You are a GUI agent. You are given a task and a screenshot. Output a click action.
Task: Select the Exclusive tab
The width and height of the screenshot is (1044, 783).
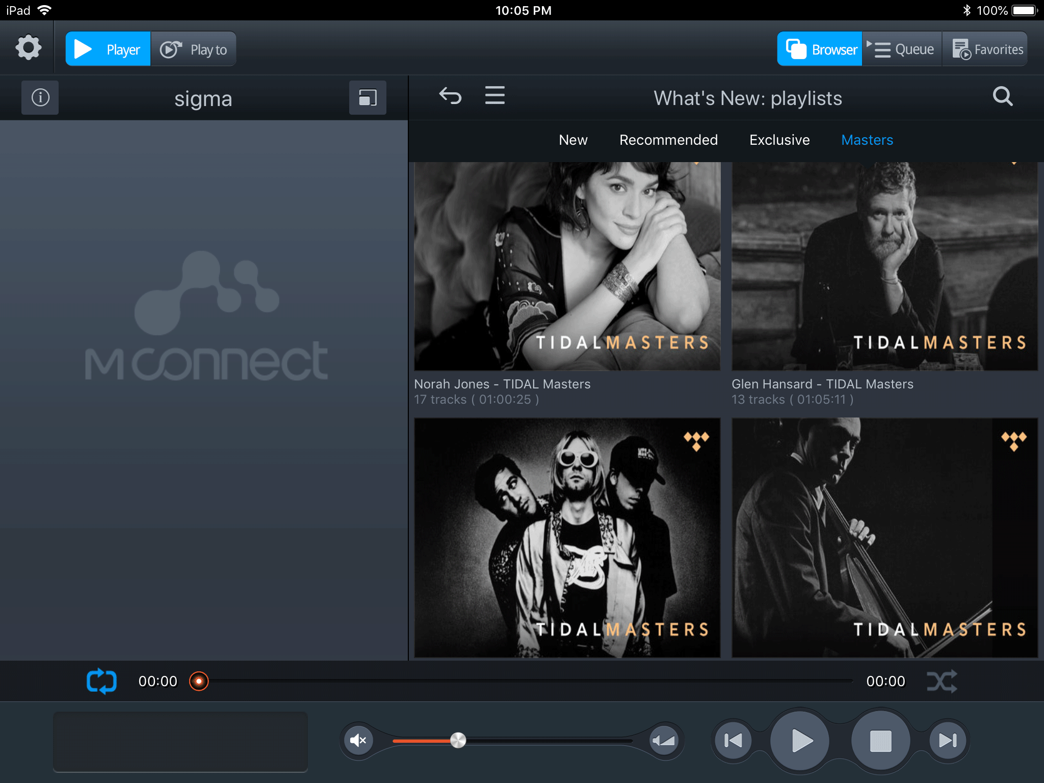[x=779, y=140]
